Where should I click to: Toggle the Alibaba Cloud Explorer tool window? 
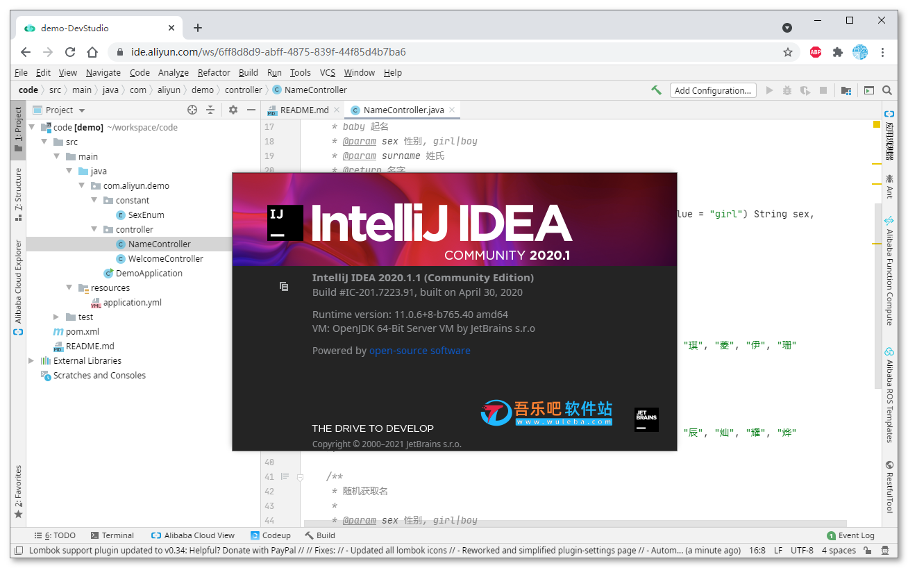pyautogui.click(x=18, y=287)
